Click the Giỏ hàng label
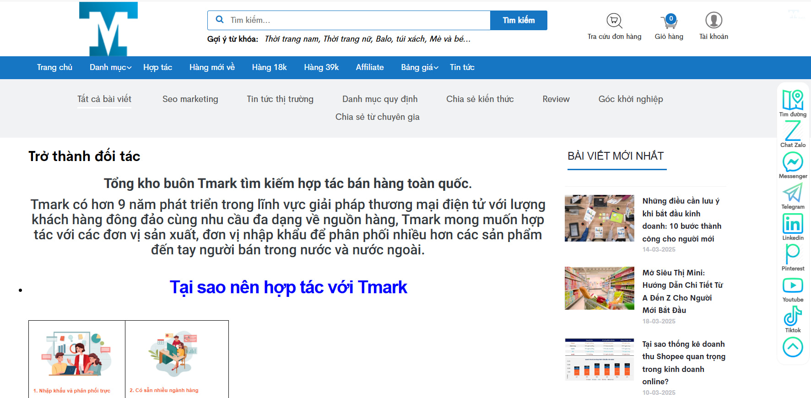 [669, 37]
